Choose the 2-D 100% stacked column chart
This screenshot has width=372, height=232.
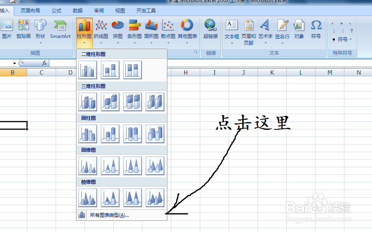[133, 70]
